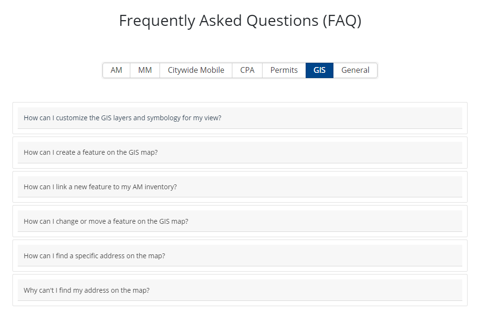The height and width of the screenshot is (321, 481).
Task: Open the address not found FAQ panel
Action: point(240,290)
